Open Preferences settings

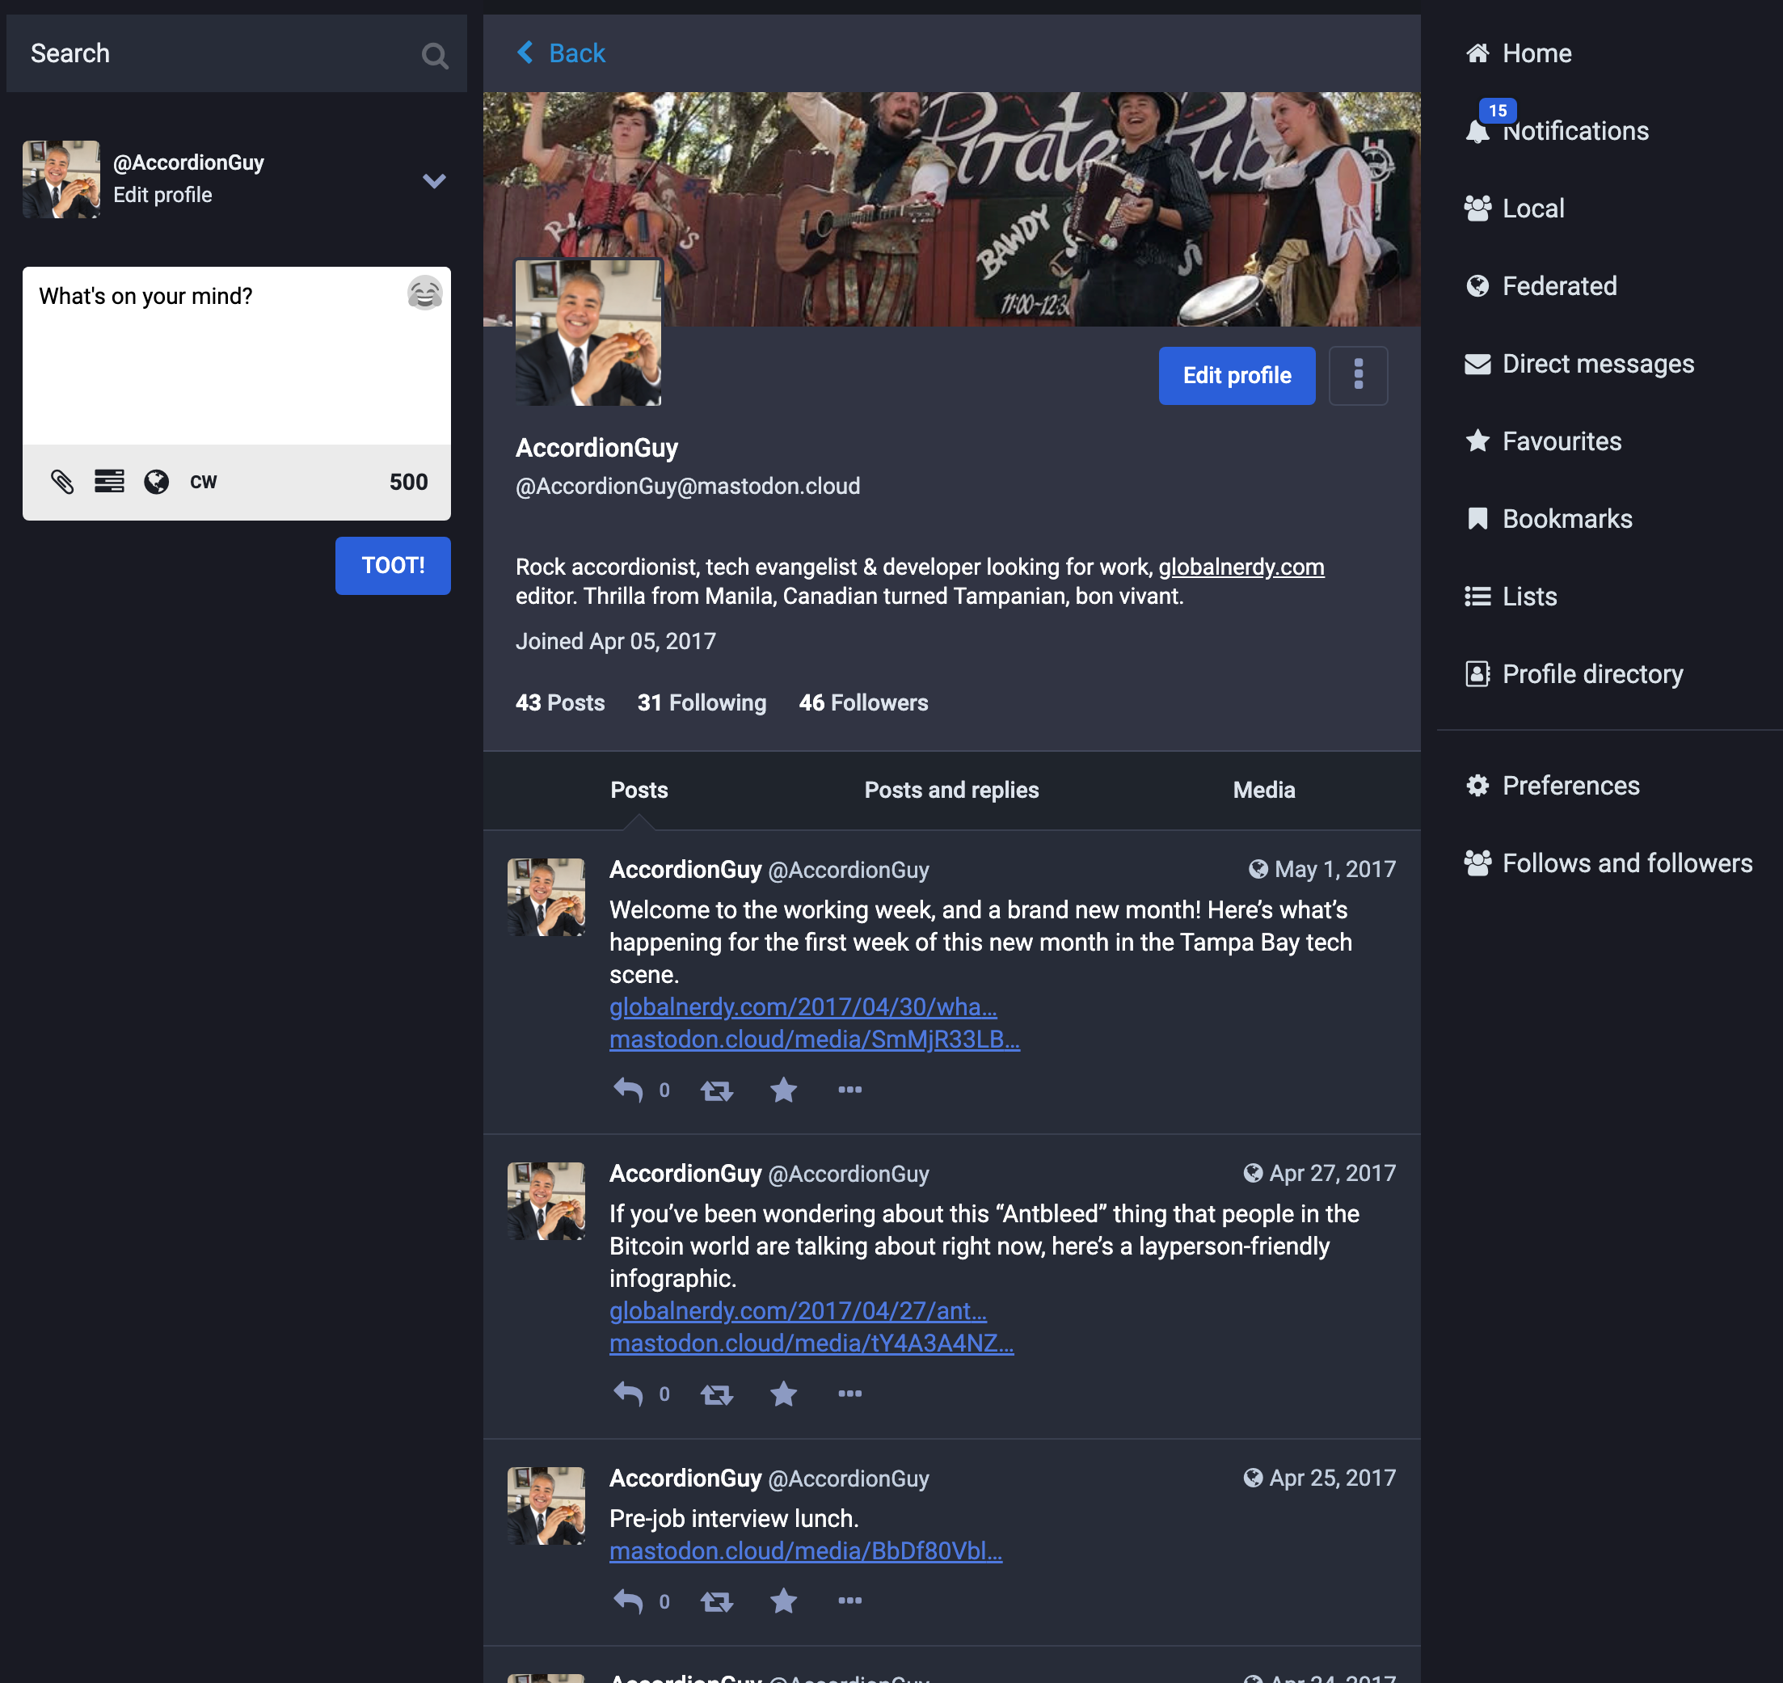coord(1552,786)
